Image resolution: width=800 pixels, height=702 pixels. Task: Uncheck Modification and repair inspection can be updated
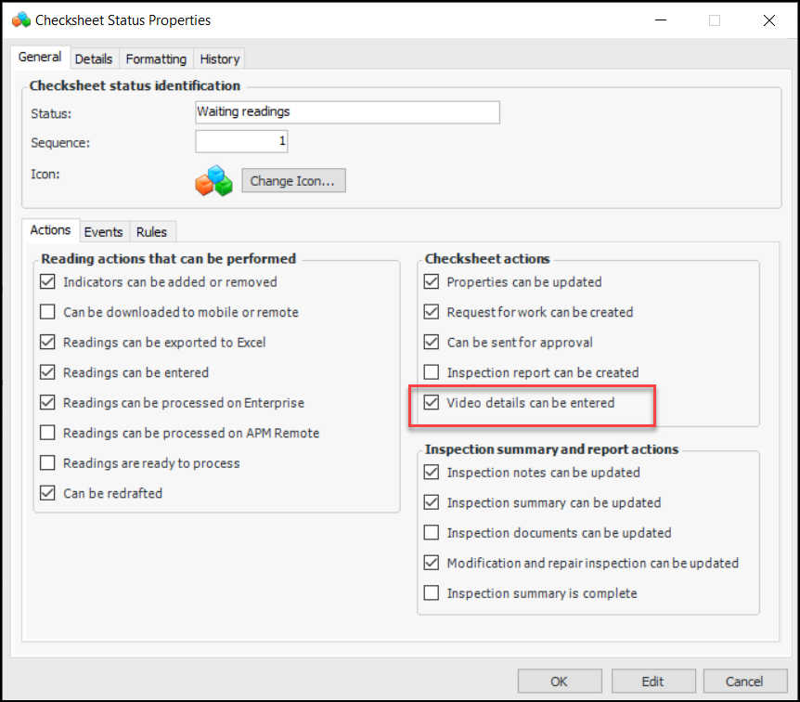click(x=432, y=563)
